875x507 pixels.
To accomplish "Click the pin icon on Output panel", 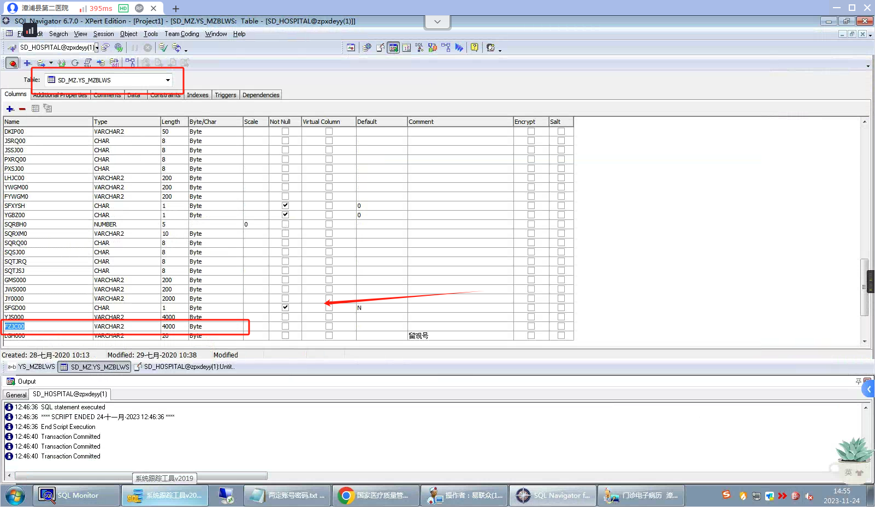I will 858,381.
